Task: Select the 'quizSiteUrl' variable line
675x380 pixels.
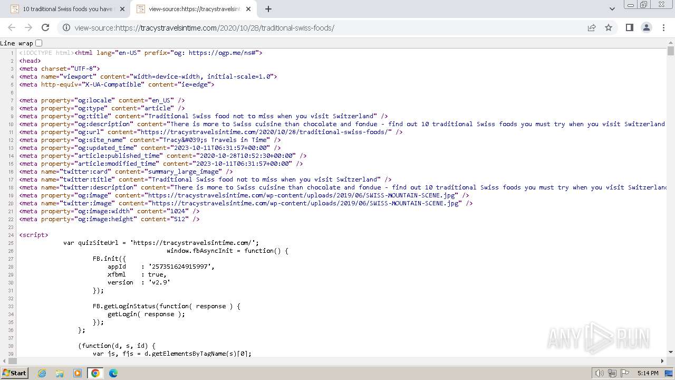Action: (161, 243)
